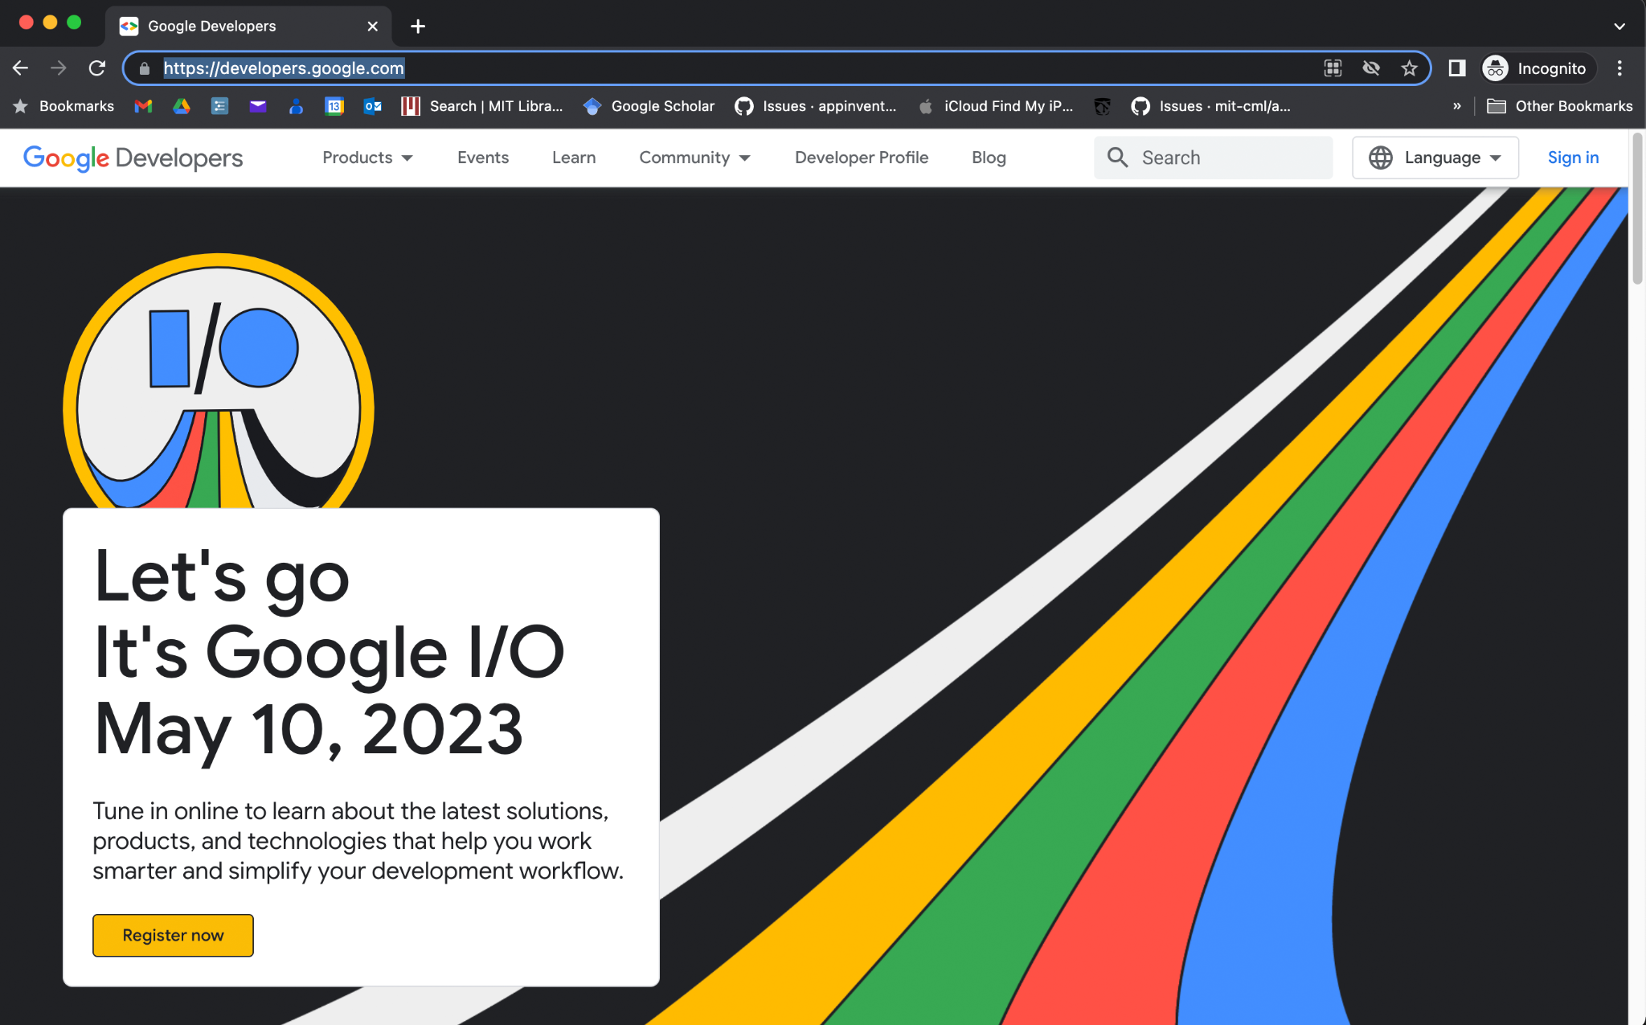Click the magnifying glass search icon
Image resolution: width=1646 pixels, height=1025 pixels.
[1117, 158]
